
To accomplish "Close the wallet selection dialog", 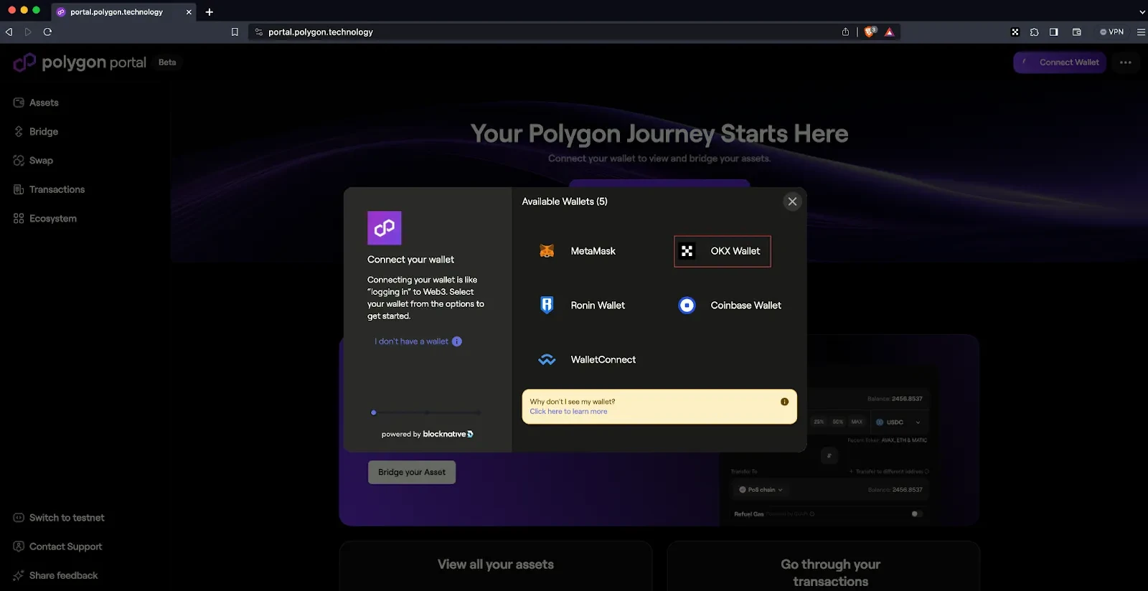I will [x=792, y=202].
